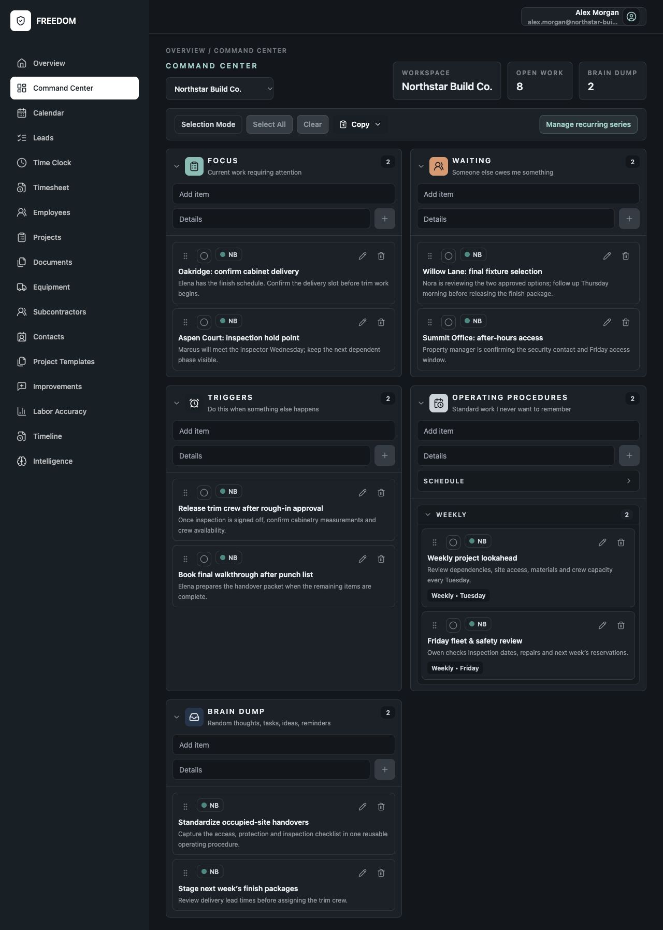Mark Friday fleet & safety review done
The image size is (663, 930).
(453, 625)
